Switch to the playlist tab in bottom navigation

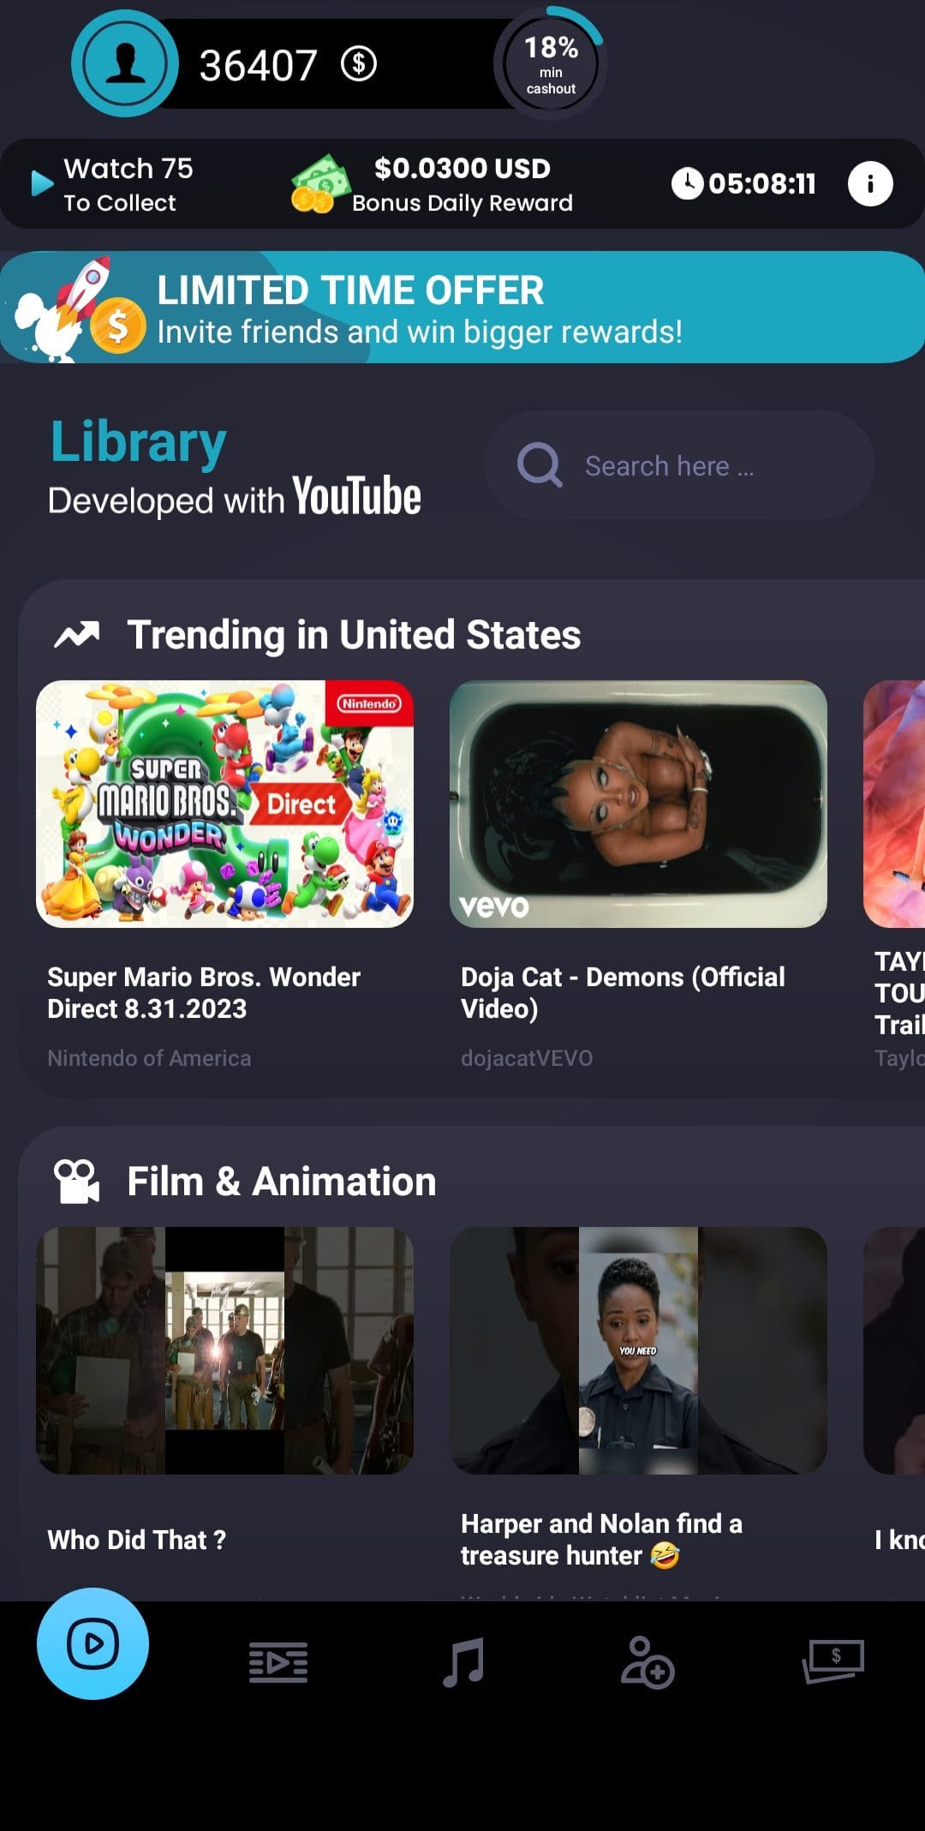point(278,1662)
